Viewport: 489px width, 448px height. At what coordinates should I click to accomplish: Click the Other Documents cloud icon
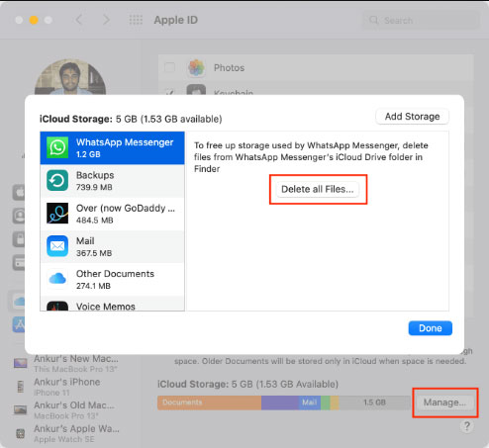click(57, 279)
